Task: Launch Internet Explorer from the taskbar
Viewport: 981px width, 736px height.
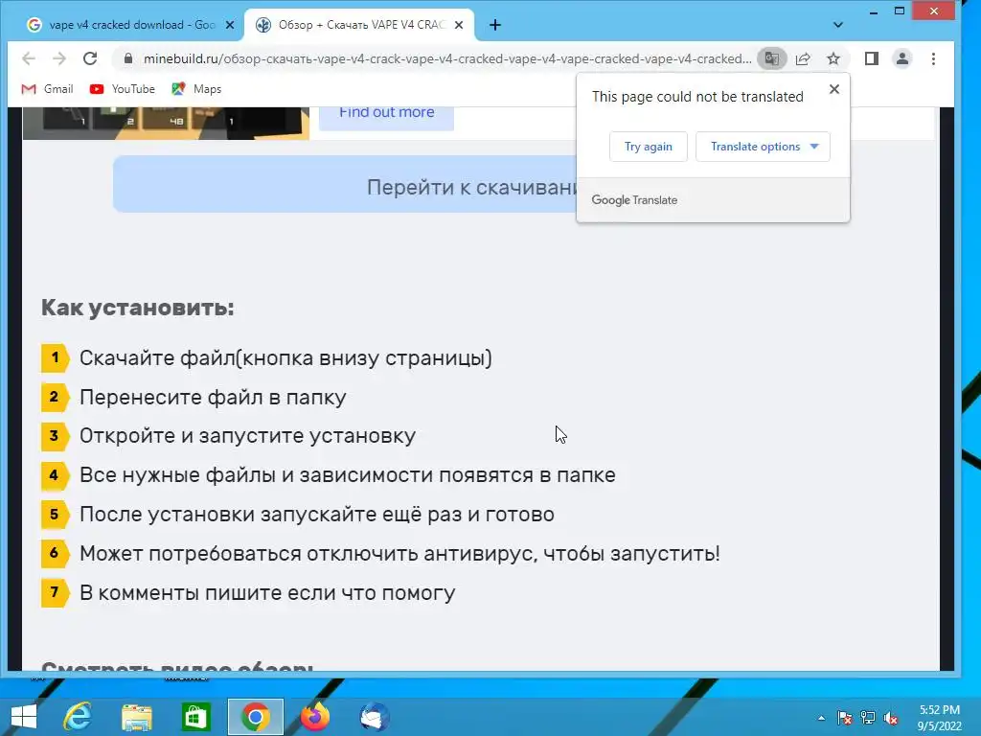Action: [x=78, y=717]
